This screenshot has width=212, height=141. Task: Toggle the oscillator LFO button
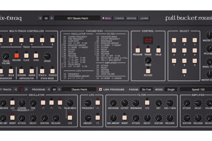point(12,103)
